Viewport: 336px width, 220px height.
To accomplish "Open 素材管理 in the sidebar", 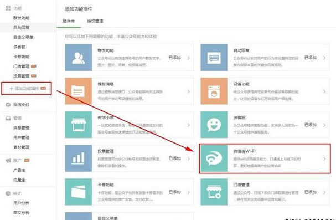I will click(x=22, y=147).
